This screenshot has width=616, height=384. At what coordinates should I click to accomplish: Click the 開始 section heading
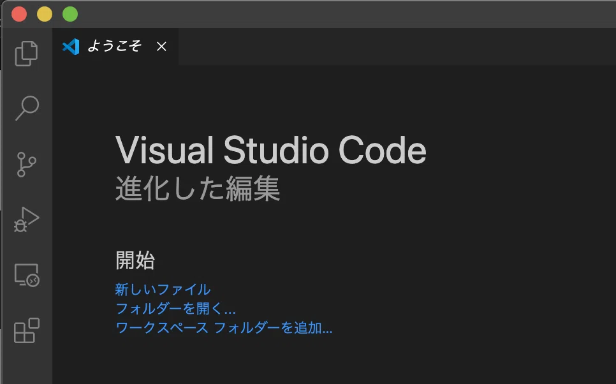pyautogui.click(x=135, y=260)
